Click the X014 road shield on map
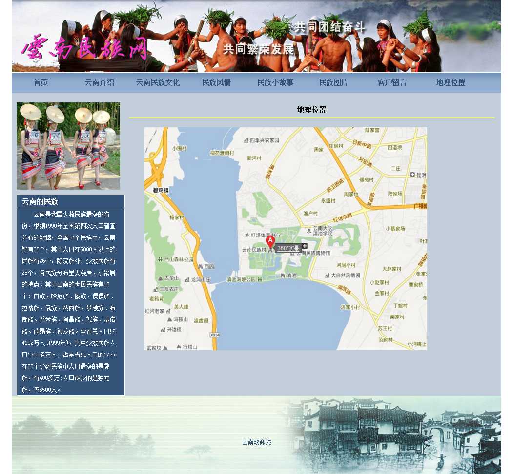The width and height of the screenshot is (513, 474). click(214, 335)
